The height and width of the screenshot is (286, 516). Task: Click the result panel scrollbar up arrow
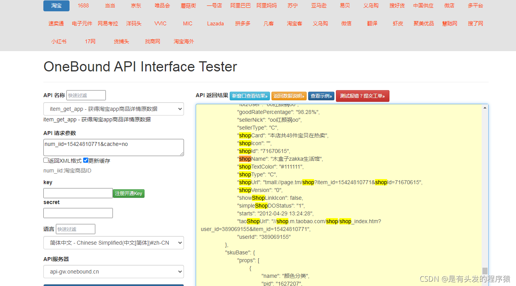click(485, 107)
